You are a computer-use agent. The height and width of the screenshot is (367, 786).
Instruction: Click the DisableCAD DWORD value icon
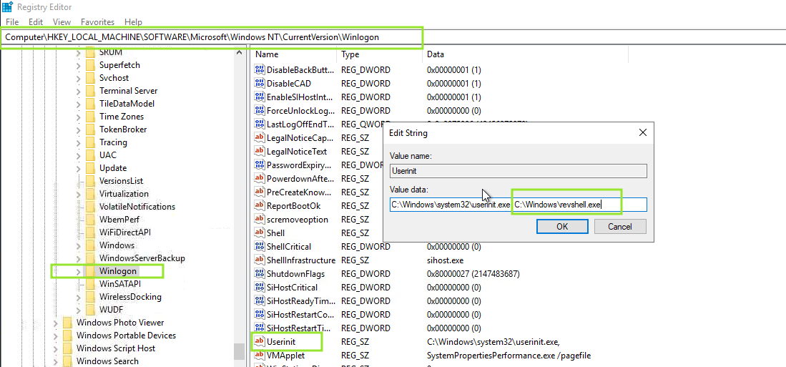click(x=260, y=84)
